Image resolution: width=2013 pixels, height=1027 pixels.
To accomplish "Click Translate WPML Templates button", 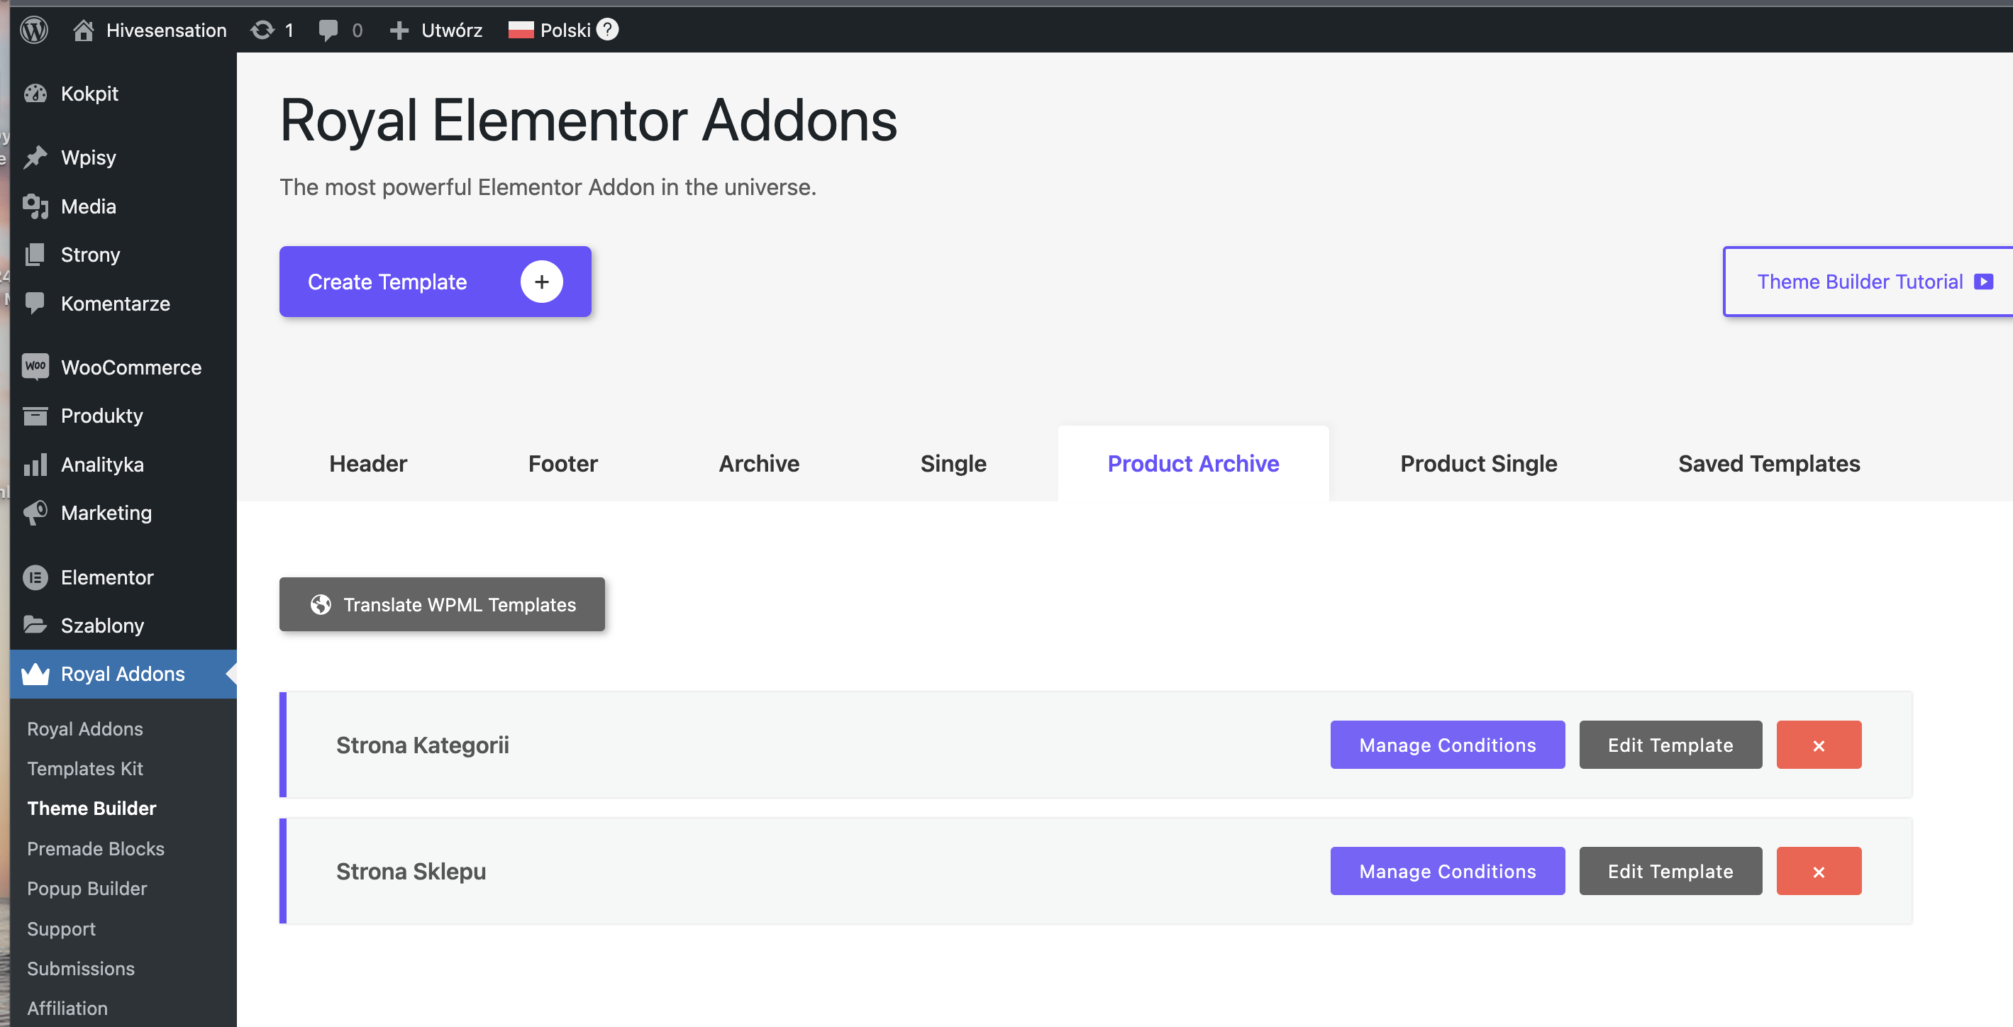I will click(x=443, y=605).
